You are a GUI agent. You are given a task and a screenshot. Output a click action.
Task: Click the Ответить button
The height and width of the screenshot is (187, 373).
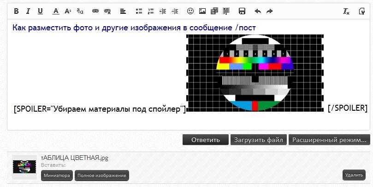click(205, 140)
